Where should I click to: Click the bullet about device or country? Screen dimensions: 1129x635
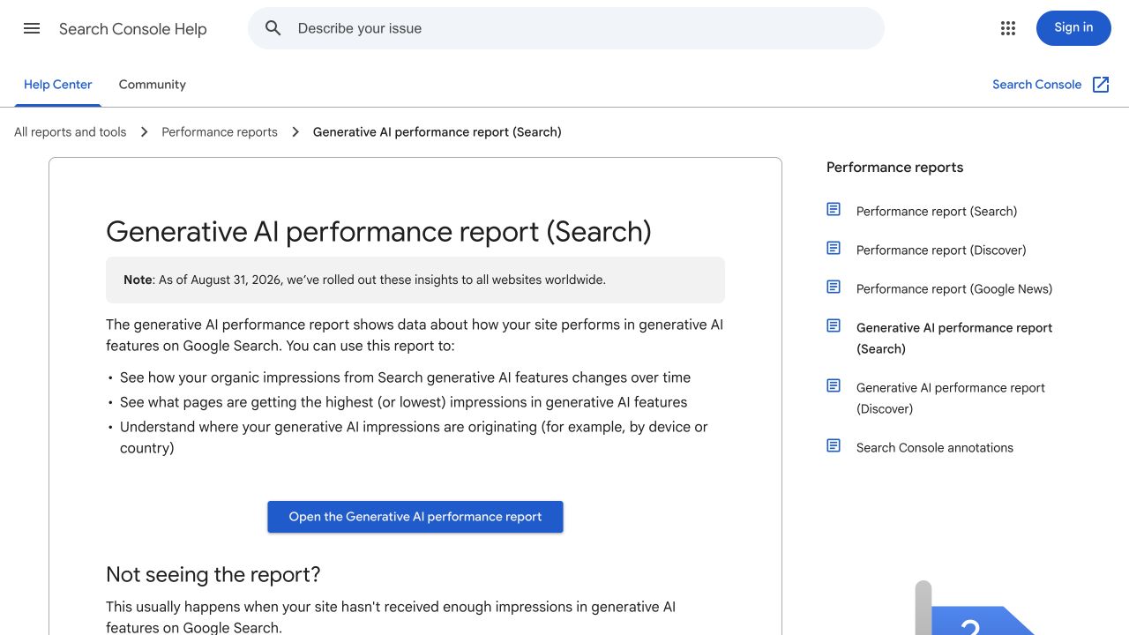click(x=414, y=437)
